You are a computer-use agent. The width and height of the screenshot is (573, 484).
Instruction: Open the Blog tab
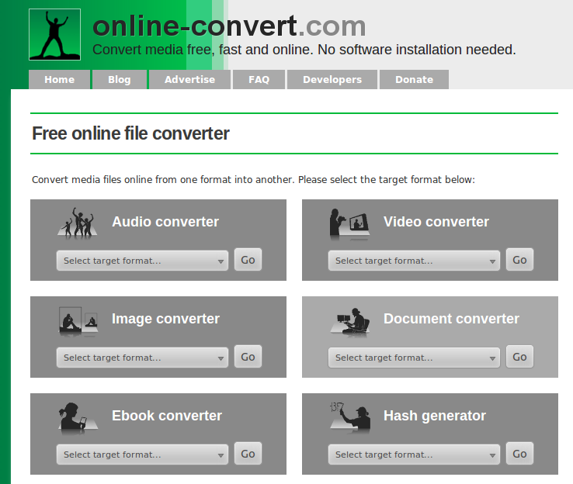tap(120, 80)
